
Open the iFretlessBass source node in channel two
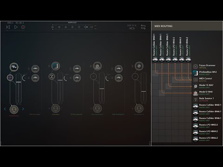(56, 66)
